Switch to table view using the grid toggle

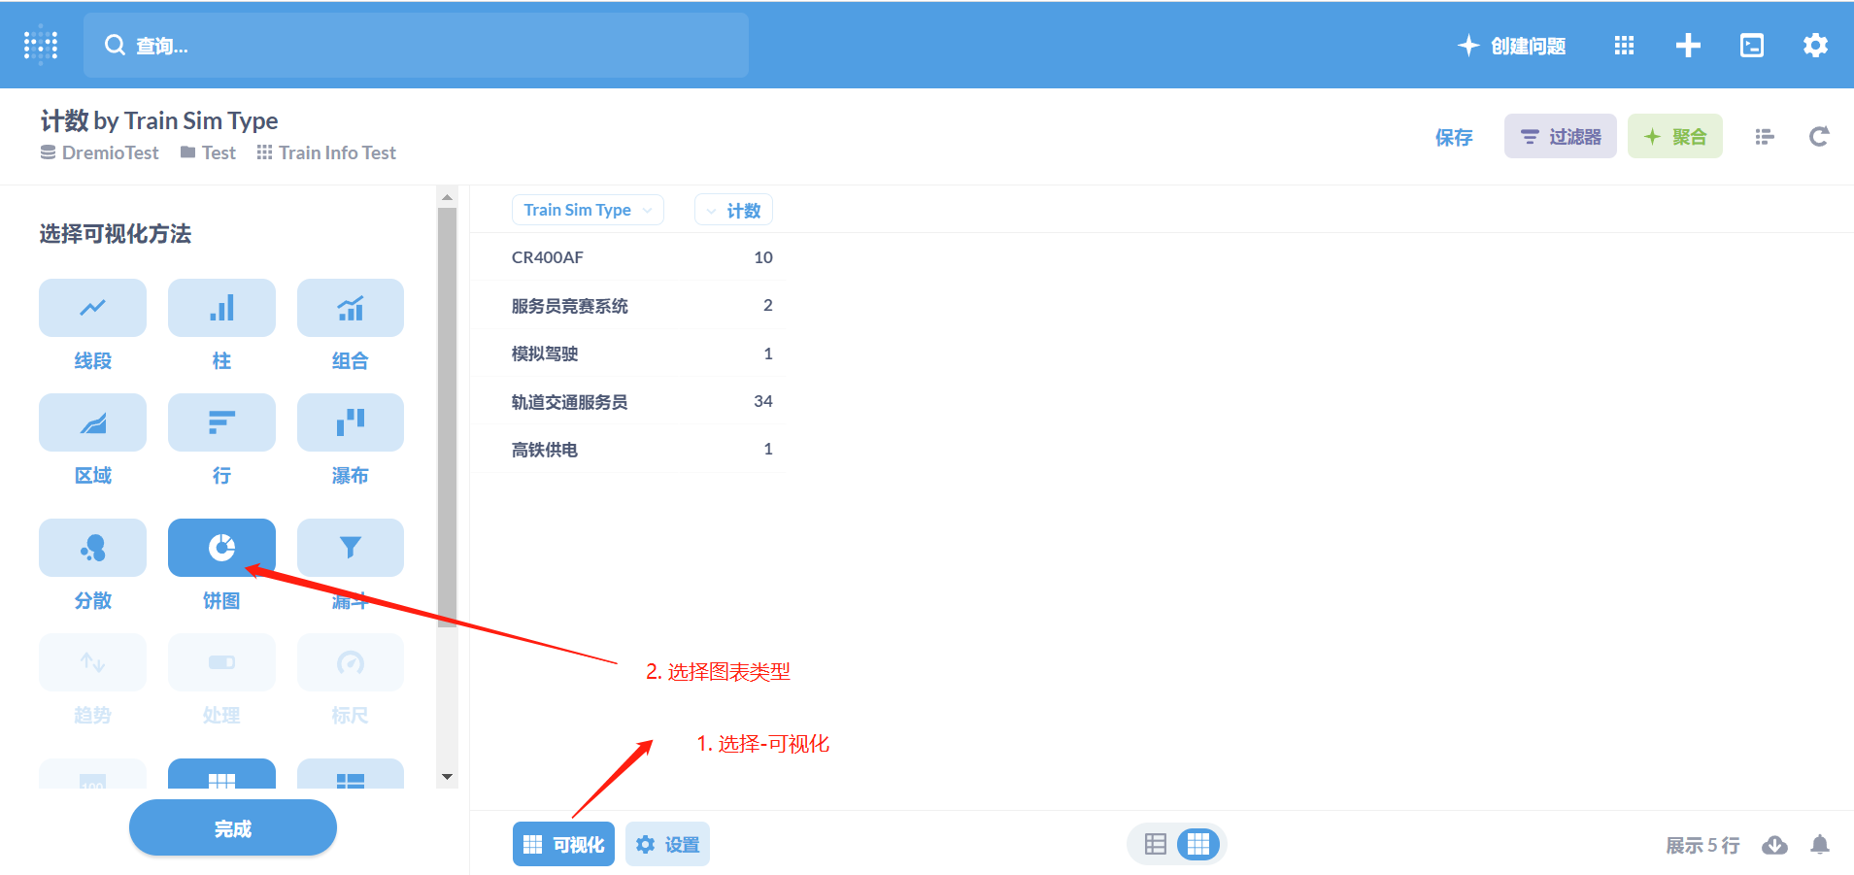[x=1155, y=844]
